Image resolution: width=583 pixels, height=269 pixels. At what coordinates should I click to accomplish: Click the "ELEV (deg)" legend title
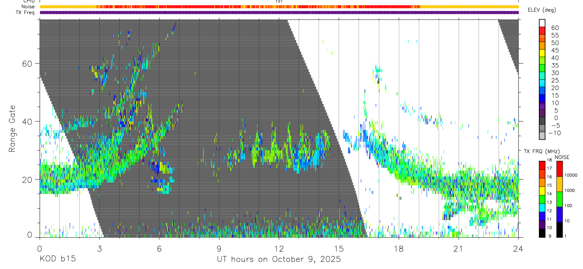542,10
